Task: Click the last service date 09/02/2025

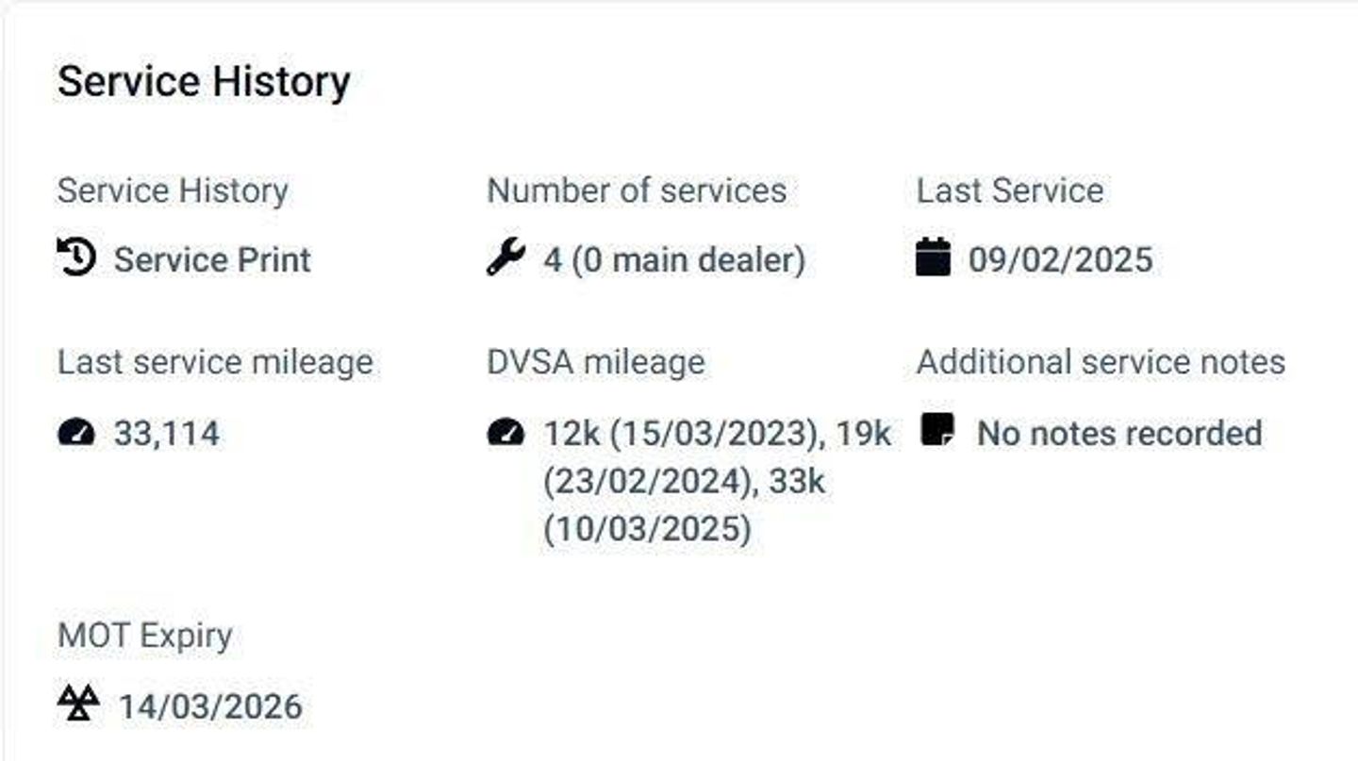Action: (x=1060, y=259)
